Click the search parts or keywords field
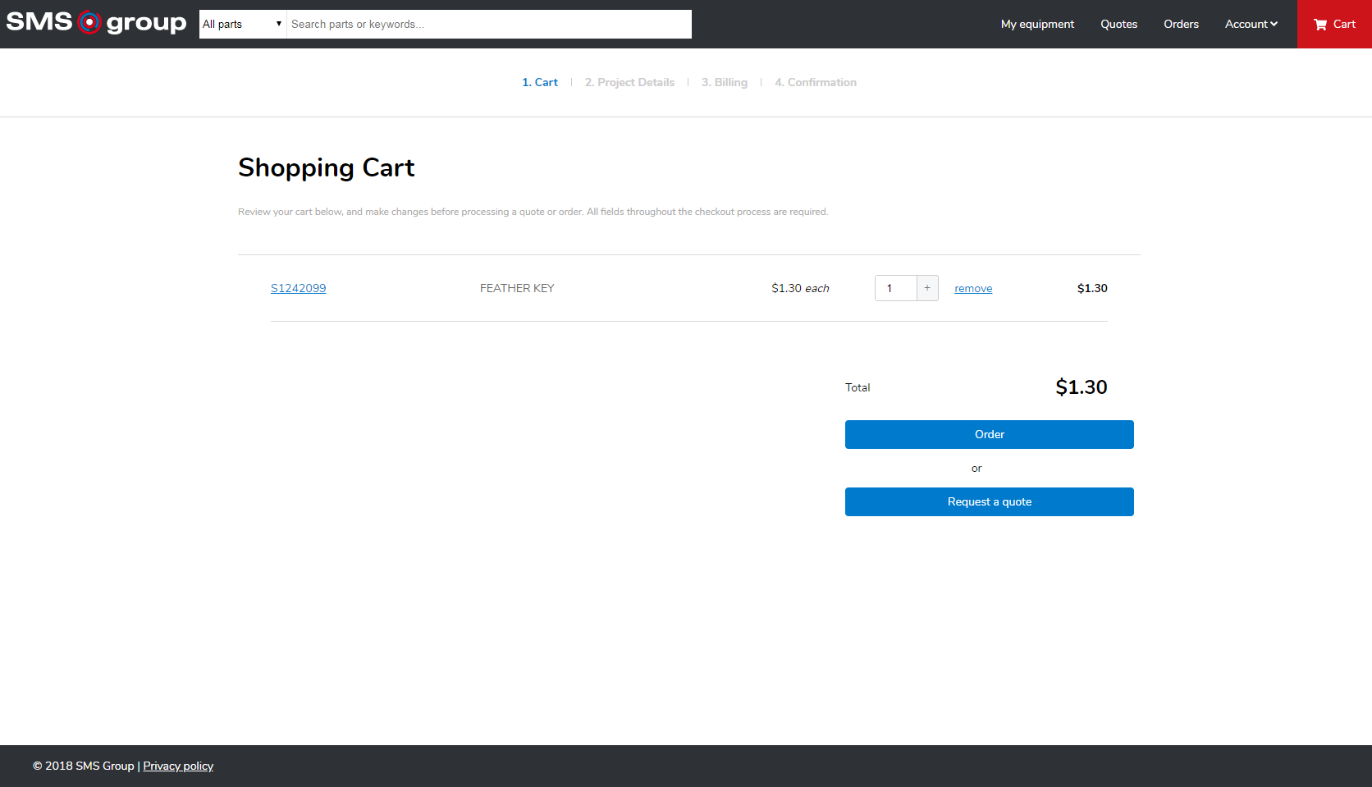Image resolution: width=1372 pixels, height=787 pixels. coord(488,24)
